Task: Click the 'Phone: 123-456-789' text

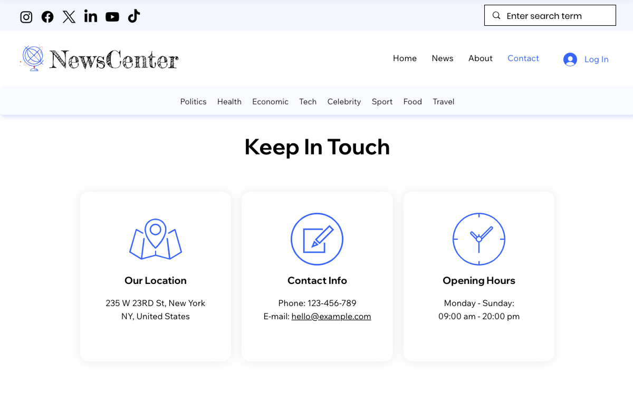Action: [317, 303]
